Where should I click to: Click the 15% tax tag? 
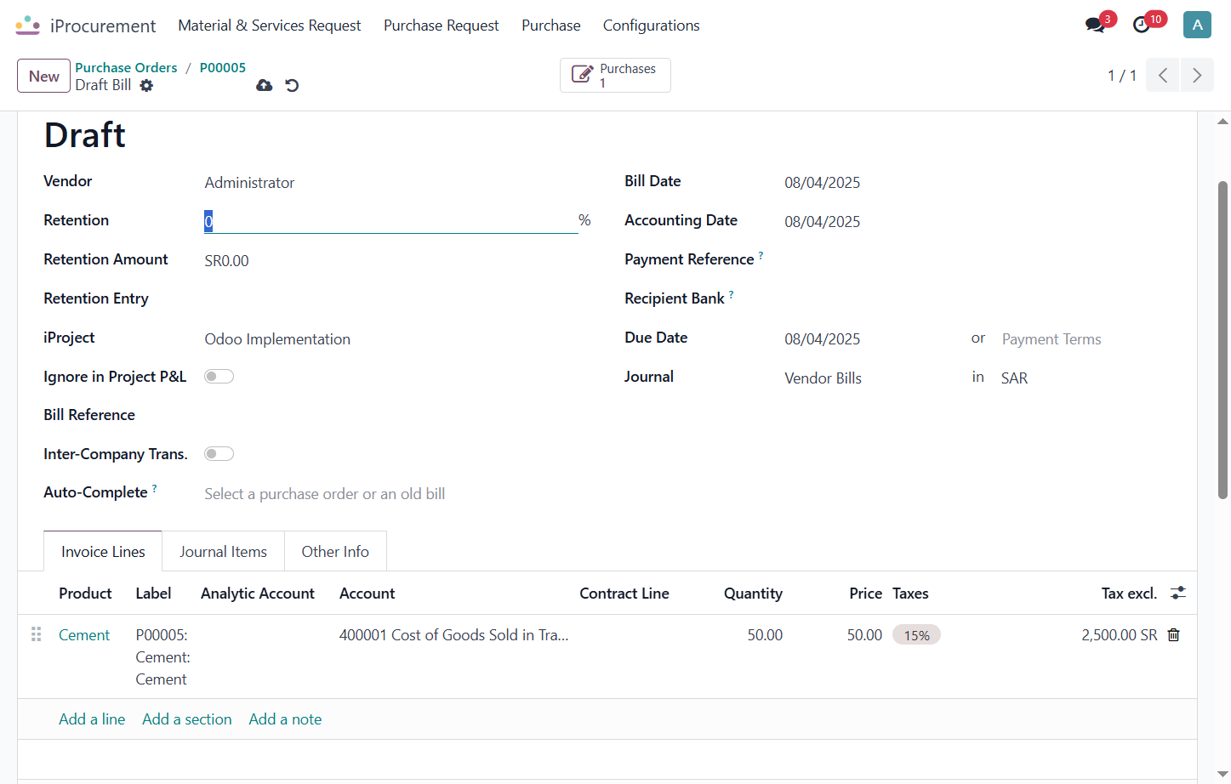tap(916, 635)
